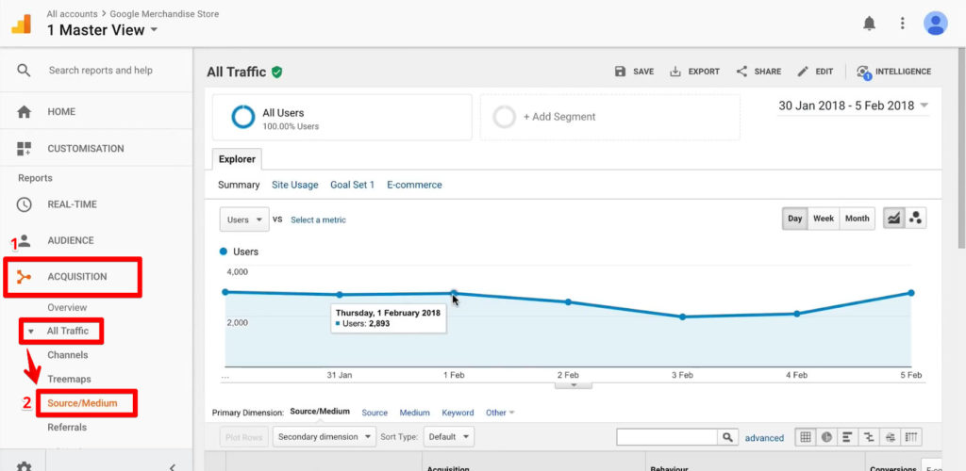Select the pie chart percentage view
This screenshot has width=966, height=471.
tap(826, 437)
